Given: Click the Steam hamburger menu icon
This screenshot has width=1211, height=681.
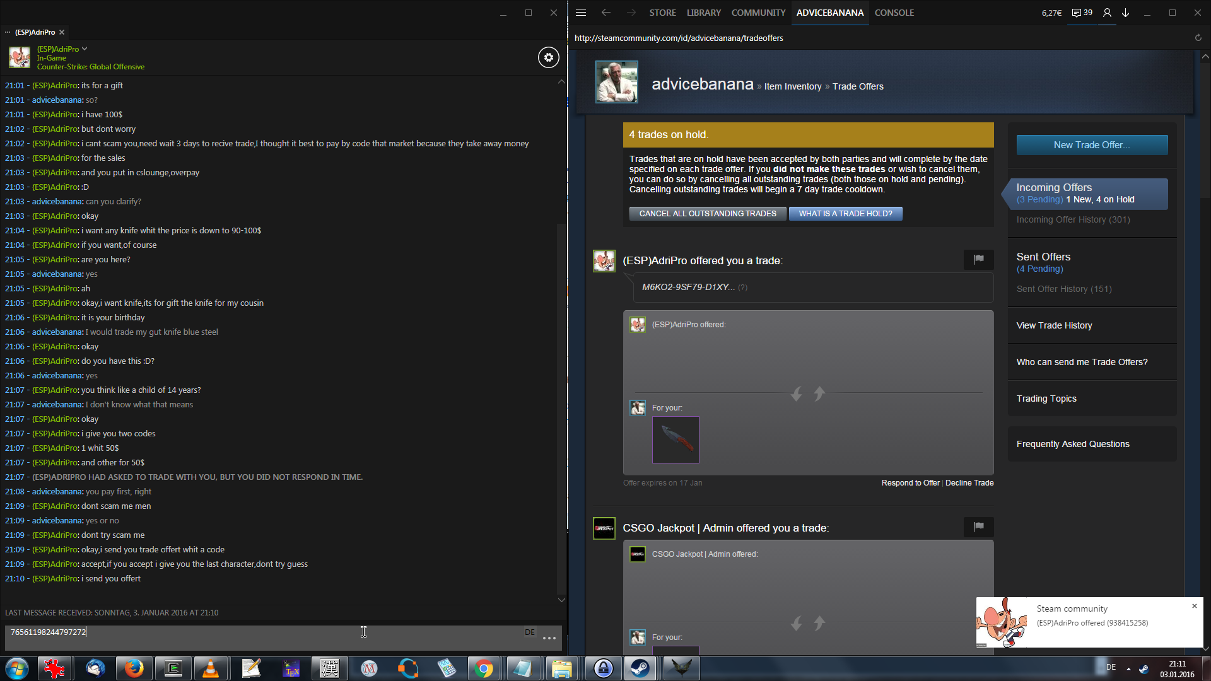Looking at the screenshot, I should pos(581,13).
